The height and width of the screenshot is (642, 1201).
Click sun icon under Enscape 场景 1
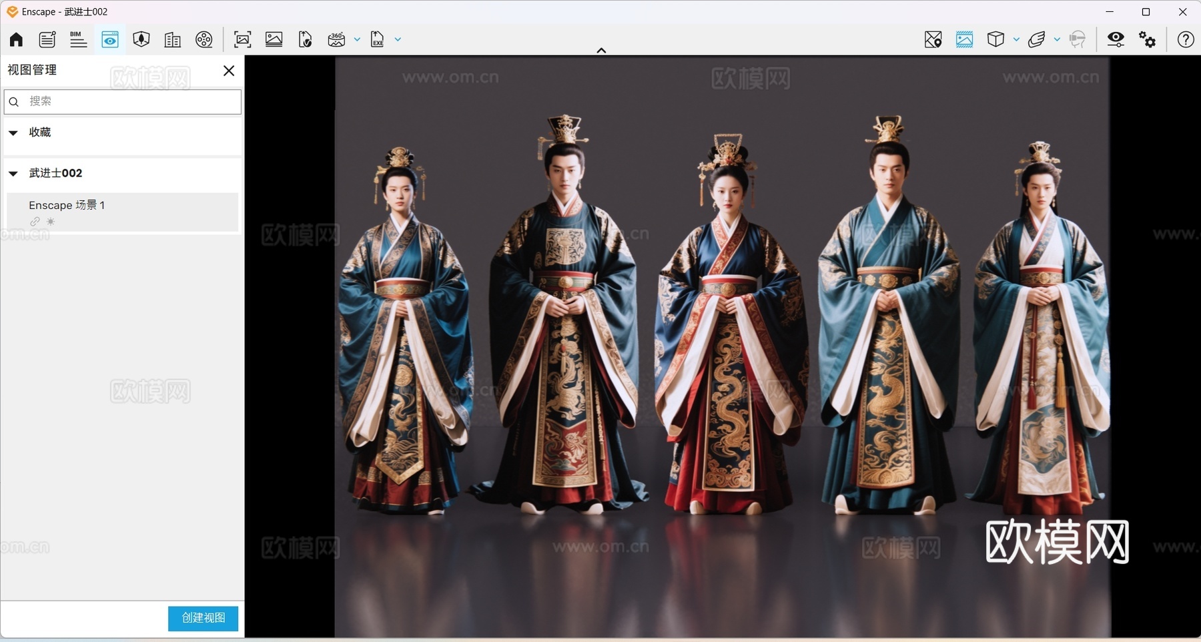coord(51,222)
